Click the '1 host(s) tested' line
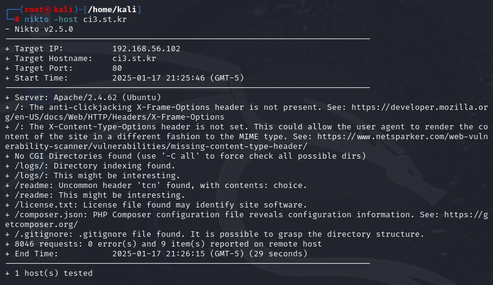The image size is (493, 285). [x=49, y=273]
